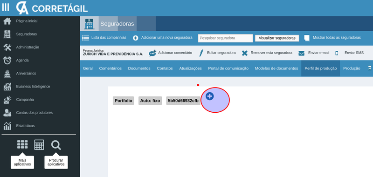The height and width of the screenshot is (177, 373).
Task: Open the Página inicial home icon
Action: coord(7,21)
